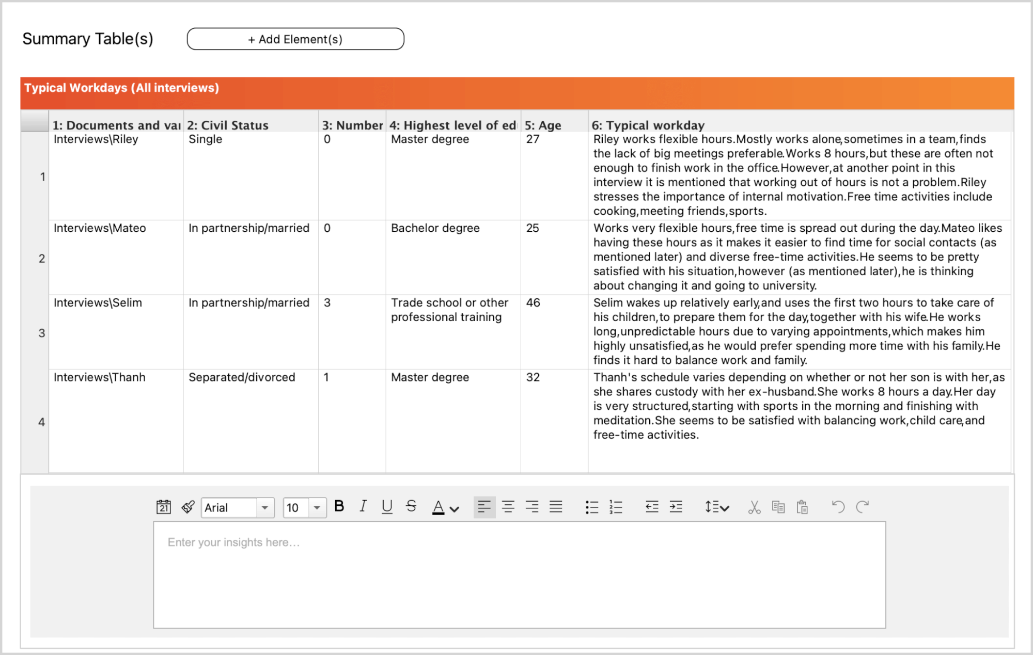The image size is (1033, 655).
Task: Click the table's top-left corner select-all cell
Action: coord(35,122)
